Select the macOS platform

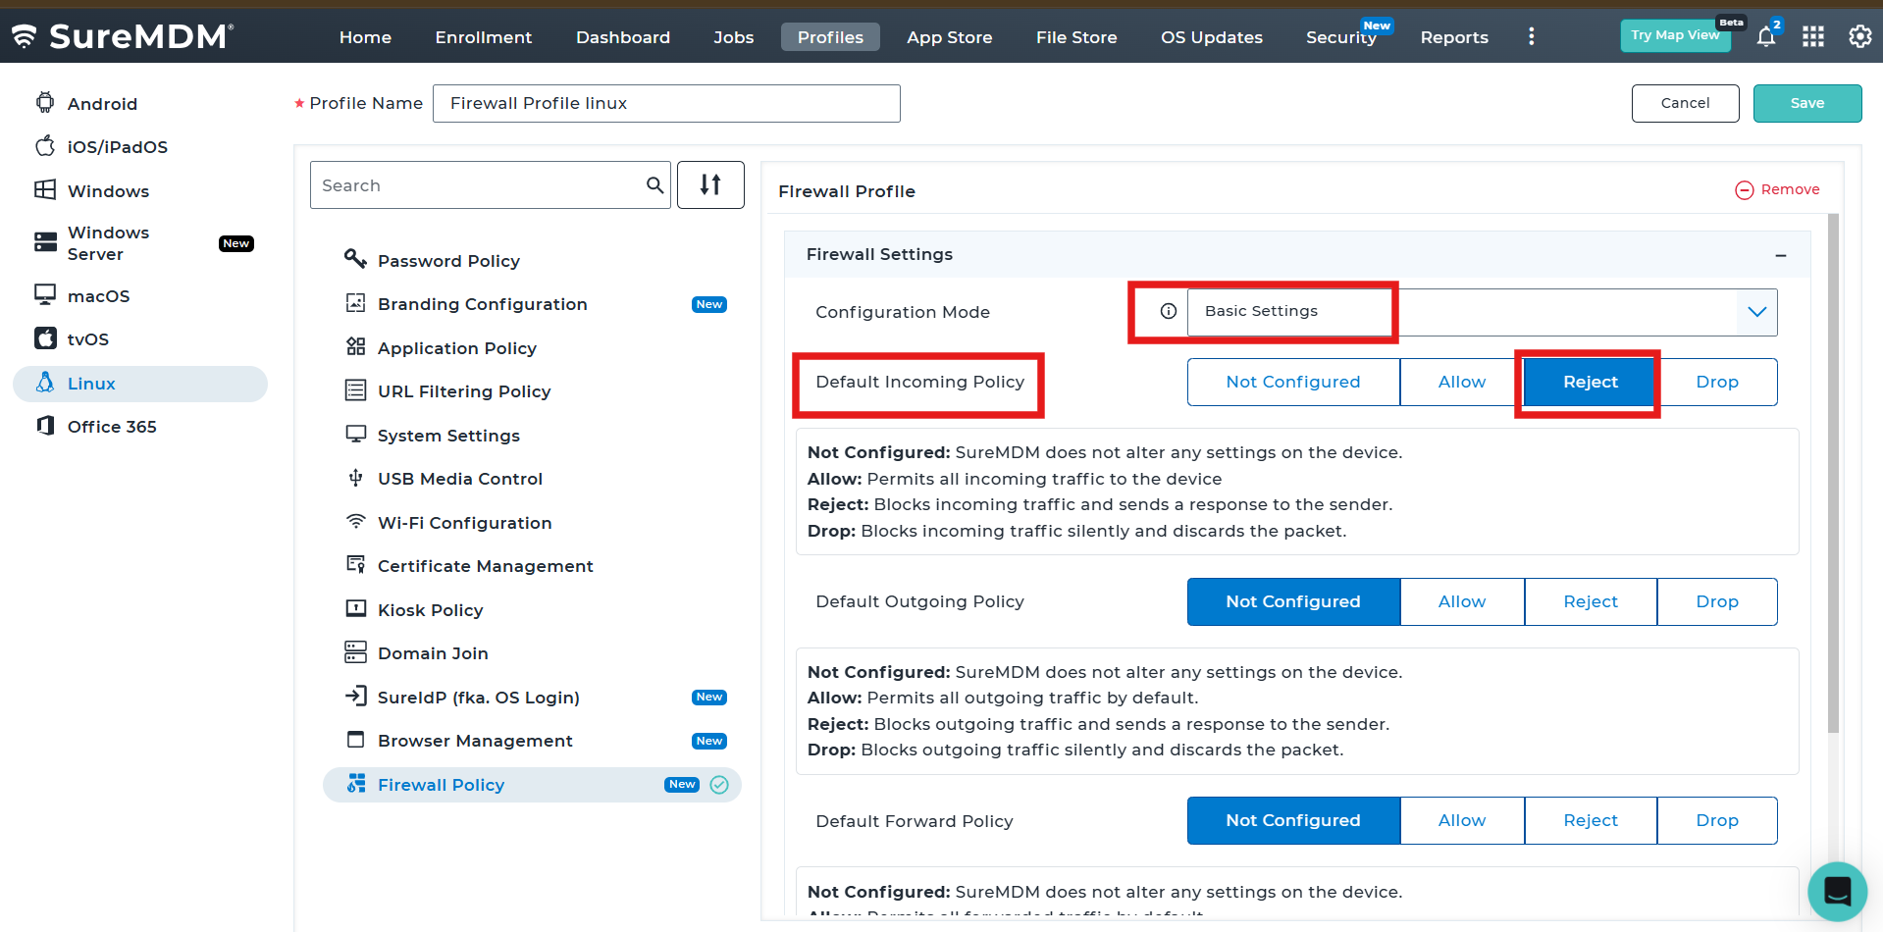(x=140, y=295)
